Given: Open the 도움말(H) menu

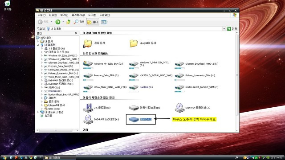Looking at the screenshot, I should 105,15.
